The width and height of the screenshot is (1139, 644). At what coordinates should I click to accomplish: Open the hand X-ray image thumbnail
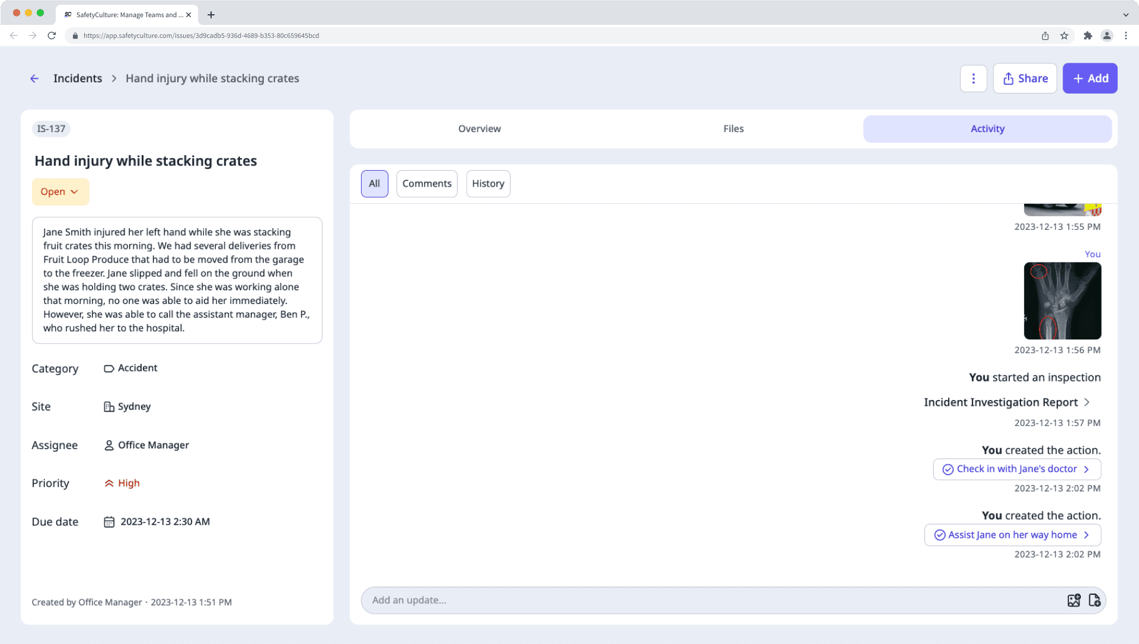pos(1062,301)
